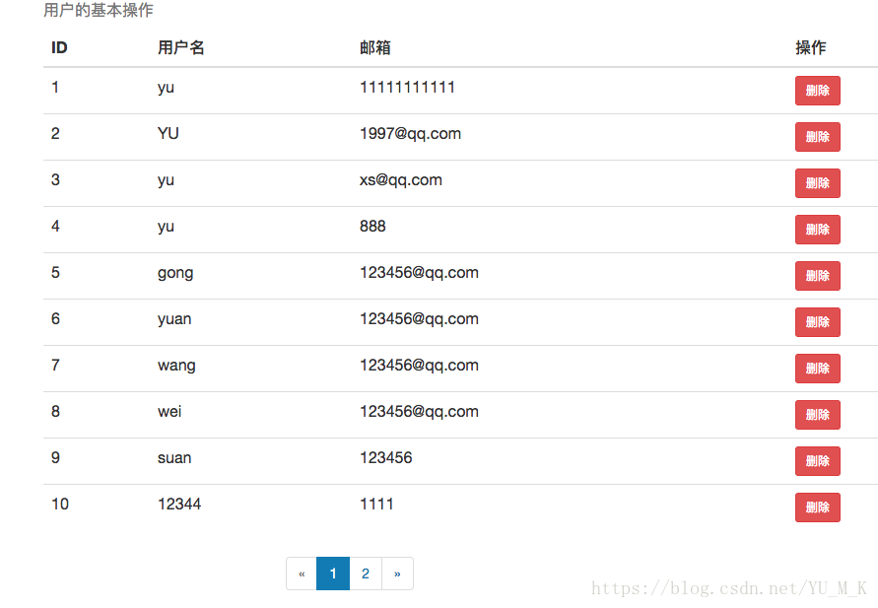Select the email cell 888
Image resolution: width=878 pixels, height=608 pixels.
(372, 227)
